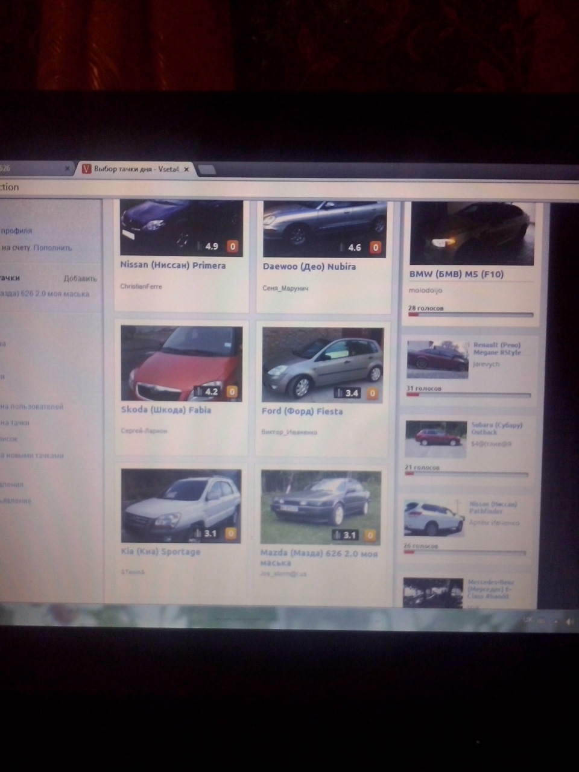Open sidebar link '626 2.0 моя маська'
Image resolution: width=579 pixels, height=772 pixels.
[x=45, y=294]
